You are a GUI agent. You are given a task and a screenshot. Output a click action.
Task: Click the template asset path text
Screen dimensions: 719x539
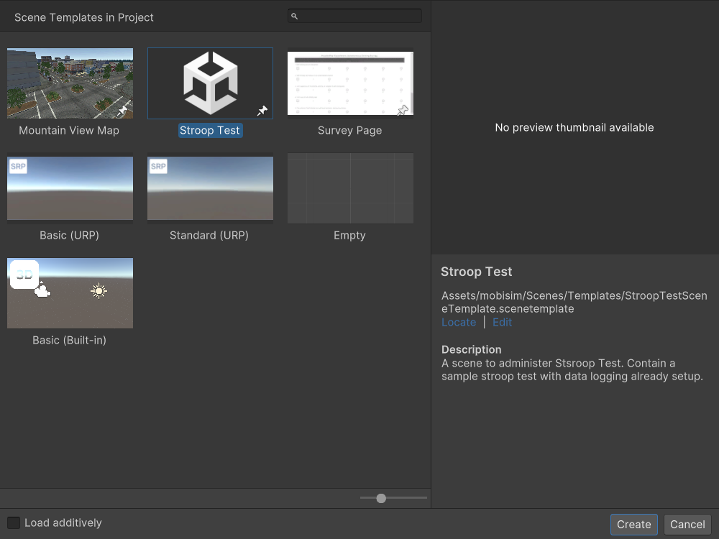[574, 302]
